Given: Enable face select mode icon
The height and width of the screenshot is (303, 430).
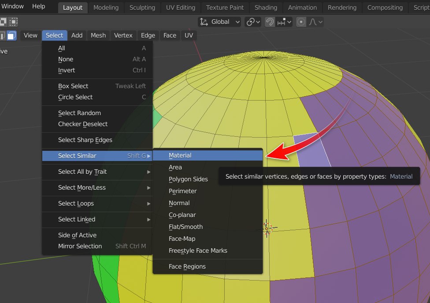Looking at the screenshot, I should click(11, 36).
